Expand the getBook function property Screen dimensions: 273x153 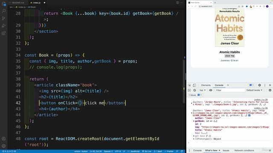(x=194, y=121)
